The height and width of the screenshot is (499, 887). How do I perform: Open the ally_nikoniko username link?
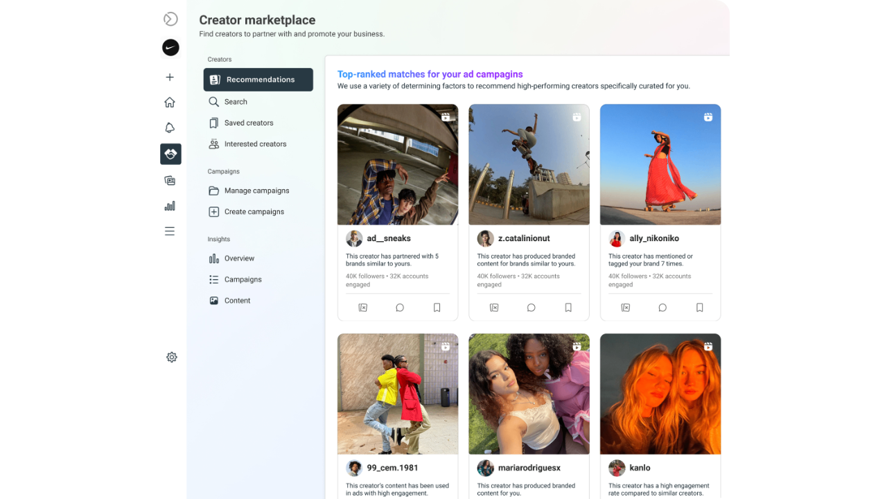pos(654,238)
